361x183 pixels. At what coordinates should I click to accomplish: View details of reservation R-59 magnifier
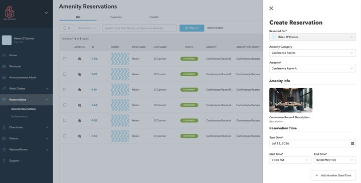point(80,136)
